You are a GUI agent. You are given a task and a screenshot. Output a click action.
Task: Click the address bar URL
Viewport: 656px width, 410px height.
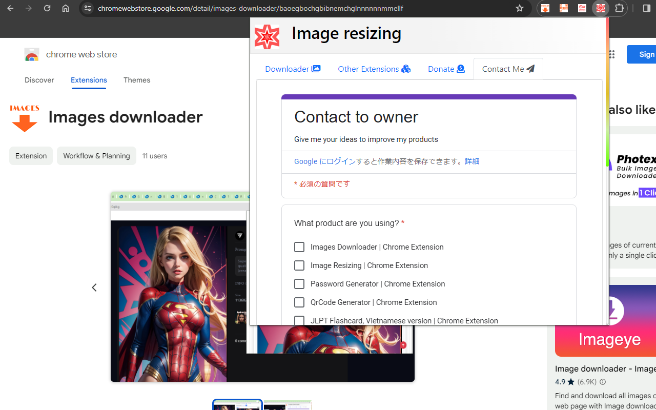point(250,8)
